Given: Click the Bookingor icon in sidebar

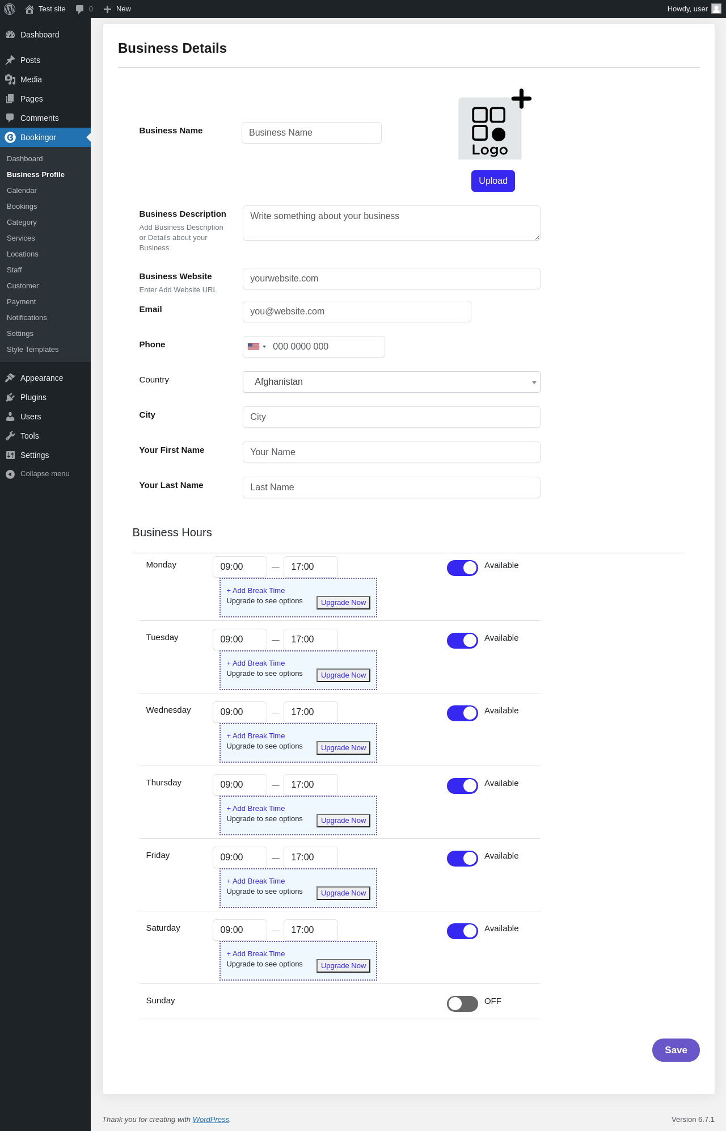Looking at the screenshot, I should [x=10, y=137].
